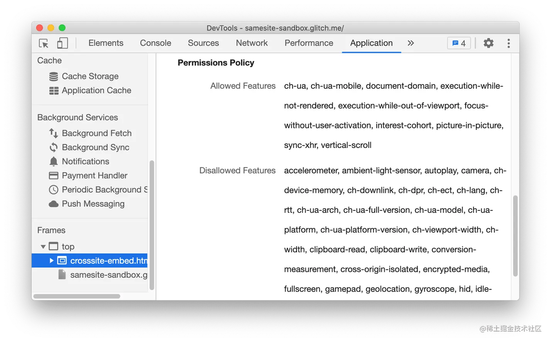Show more tabs with the chevron
The image size is (551, 342).
[x=411, y=43]
